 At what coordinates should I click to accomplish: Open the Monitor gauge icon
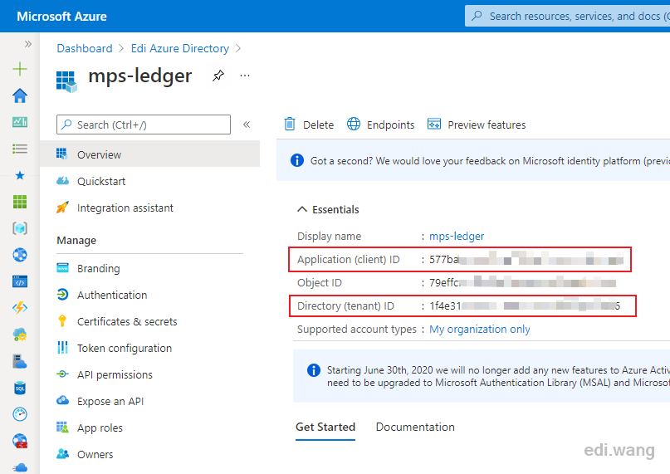20,414
